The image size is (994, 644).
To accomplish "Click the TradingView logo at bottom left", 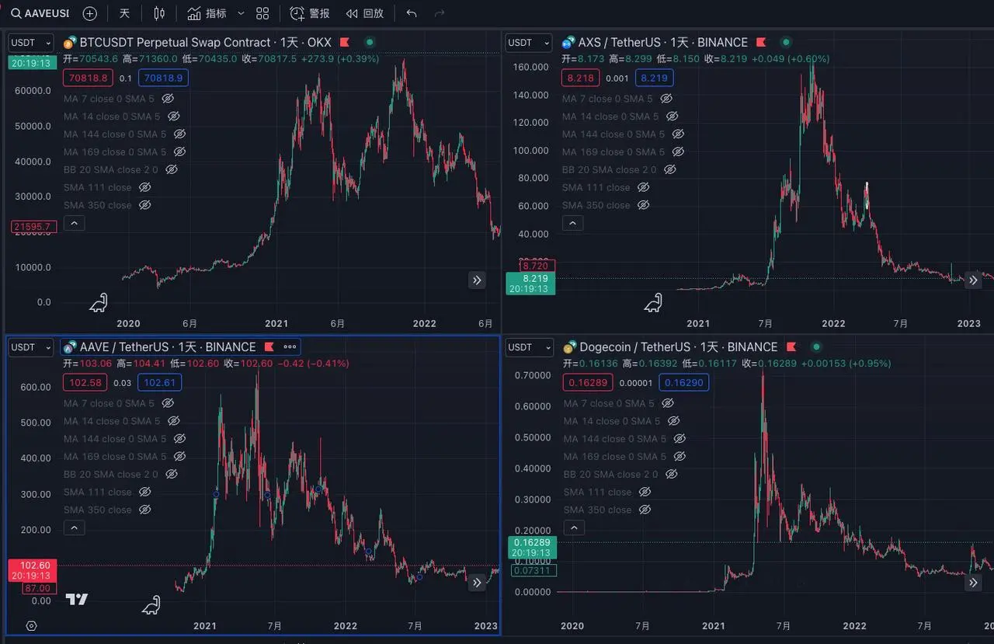I will 76,599.
